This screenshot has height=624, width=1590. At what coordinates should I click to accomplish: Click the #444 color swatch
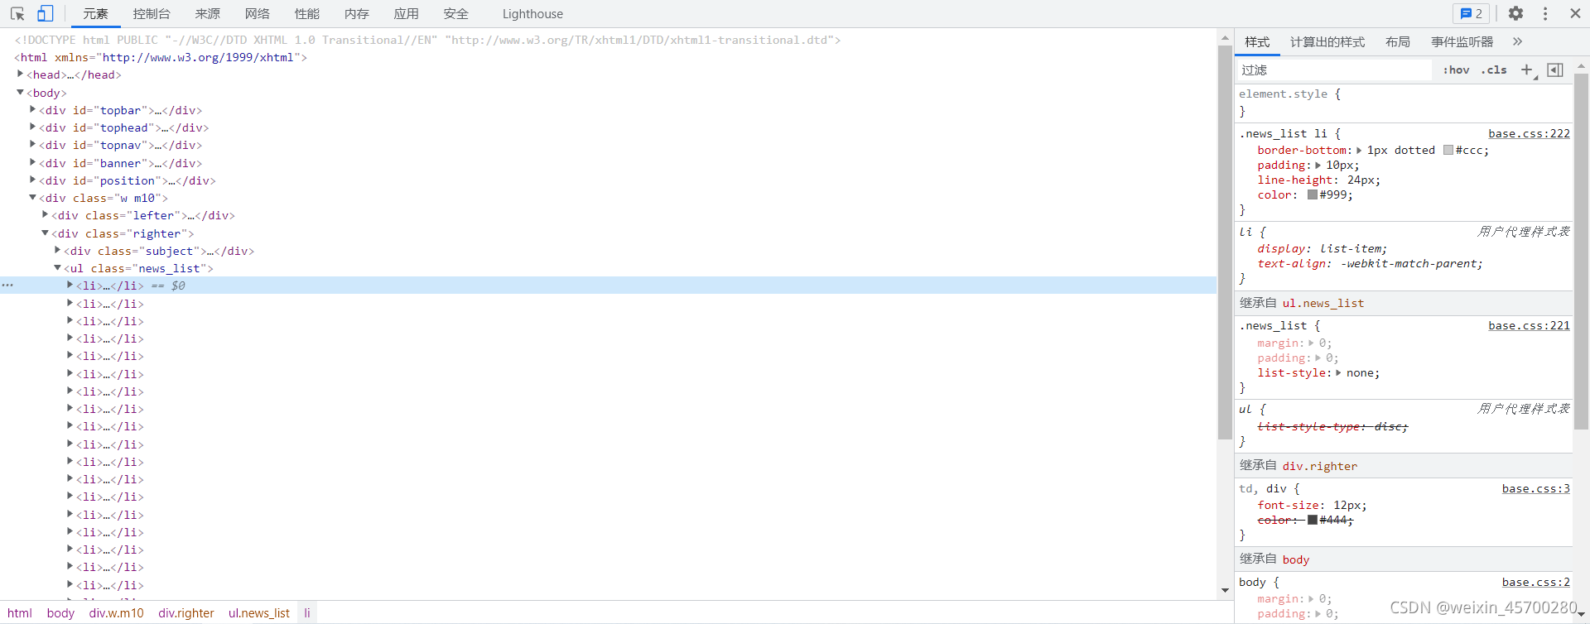1313,520
